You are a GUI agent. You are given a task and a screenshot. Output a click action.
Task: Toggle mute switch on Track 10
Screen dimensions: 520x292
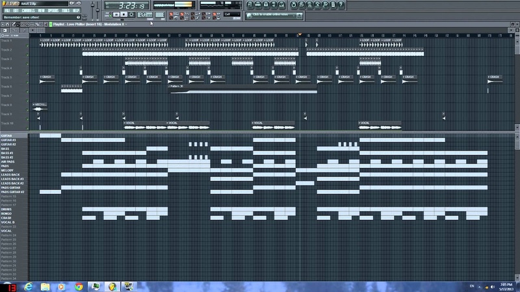(x=27, y=128)
